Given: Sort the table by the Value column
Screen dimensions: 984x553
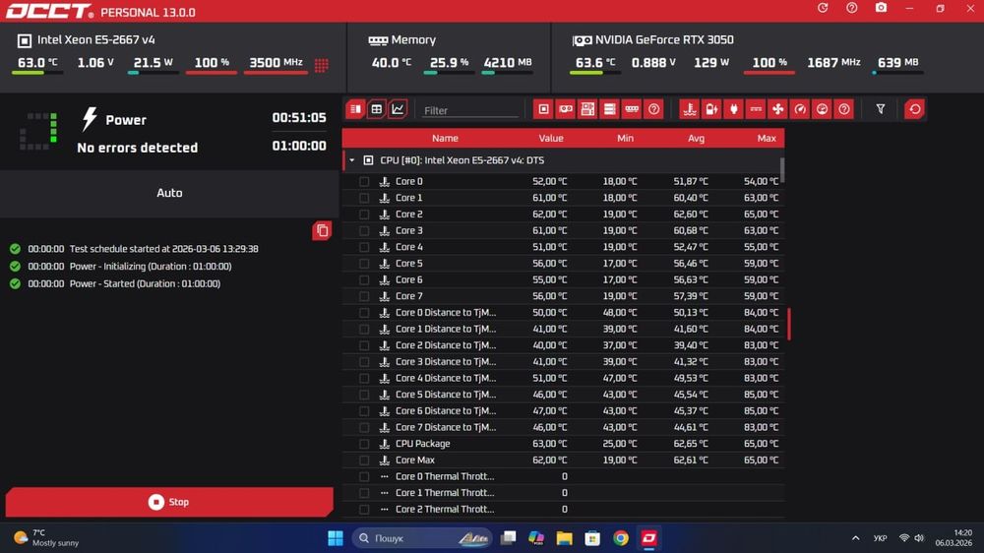Looking at the screenshot, I should pos(551,138).
